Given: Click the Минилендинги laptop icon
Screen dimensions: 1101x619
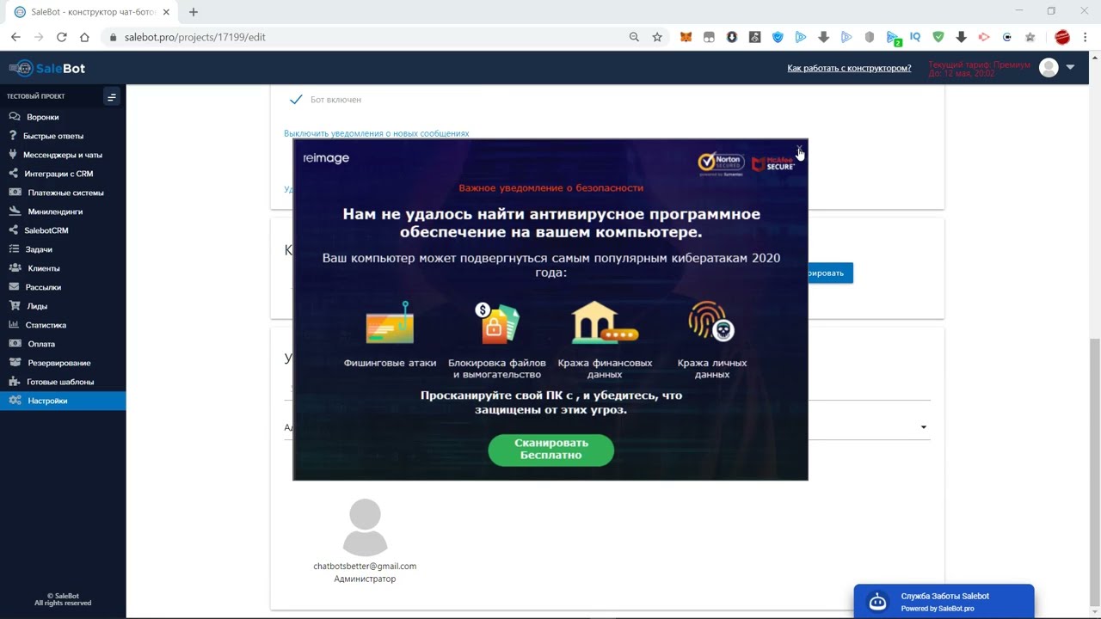Looking at the screenshot, I should pos(15,211).
